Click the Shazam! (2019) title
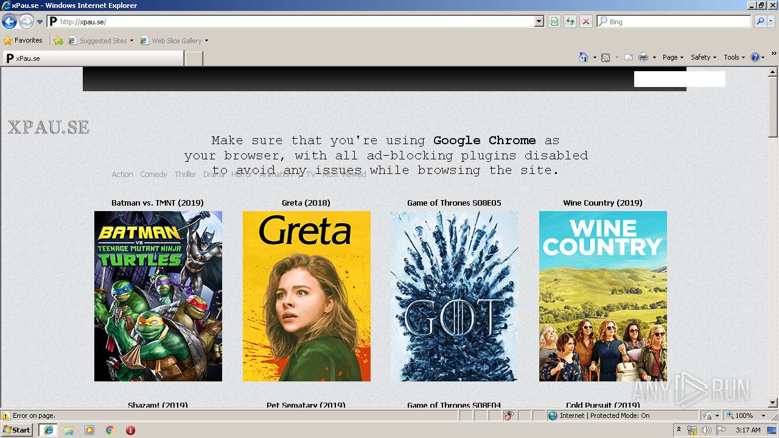 pyautogui.click(x=158, y=405)
